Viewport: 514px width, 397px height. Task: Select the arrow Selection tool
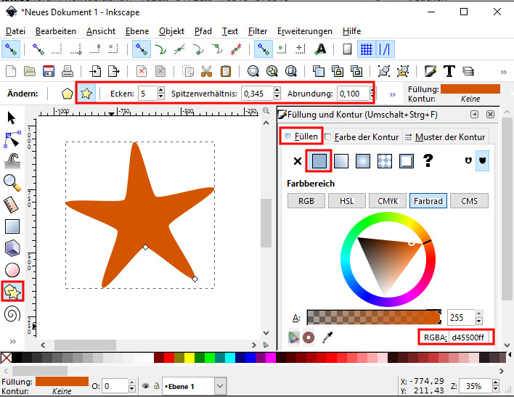tap(12, 118)
